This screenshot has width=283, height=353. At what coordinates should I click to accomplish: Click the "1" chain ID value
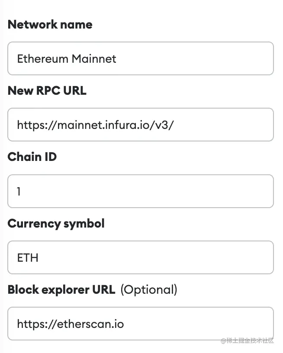click(x=19, y=191)
